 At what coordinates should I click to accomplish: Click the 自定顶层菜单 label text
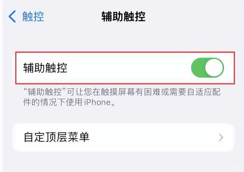pos(57,137)
